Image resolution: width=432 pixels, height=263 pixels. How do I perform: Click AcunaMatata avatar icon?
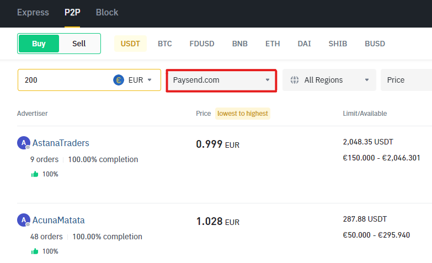[x=24, y=220]
